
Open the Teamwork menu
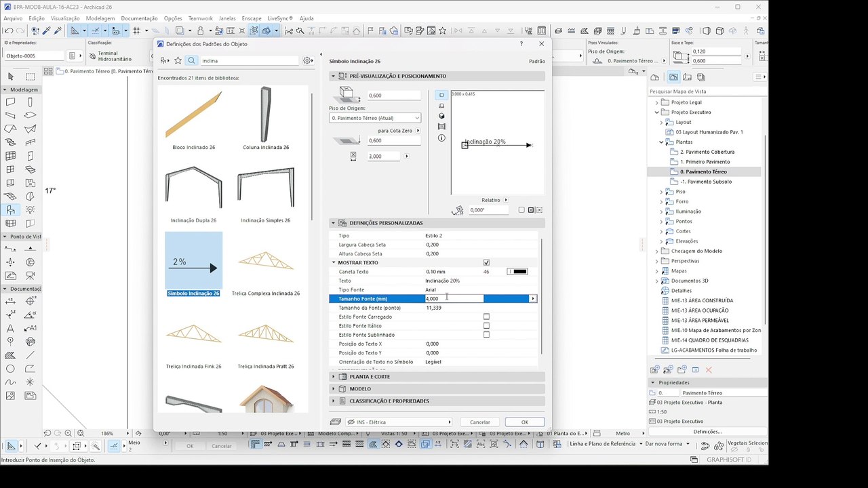(200, 18)
